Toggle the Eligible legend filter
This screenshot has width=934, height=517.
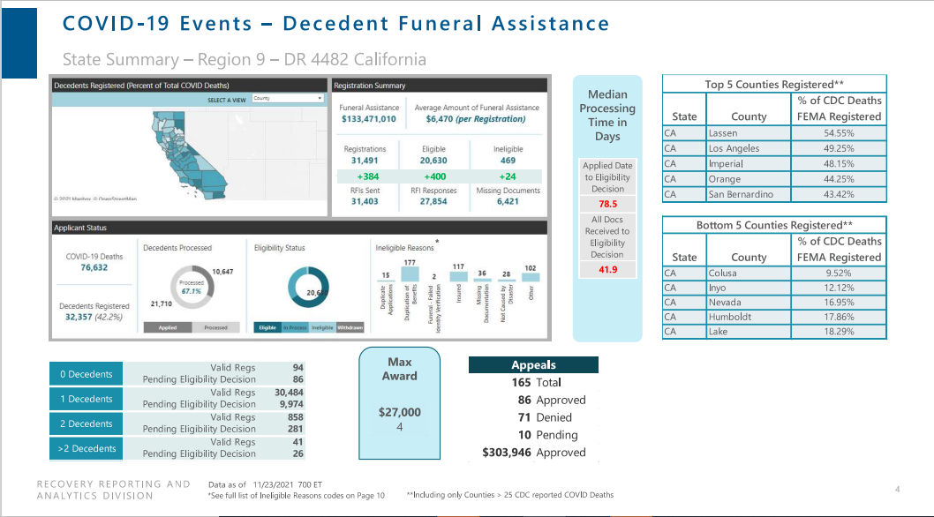click(267, 327)
